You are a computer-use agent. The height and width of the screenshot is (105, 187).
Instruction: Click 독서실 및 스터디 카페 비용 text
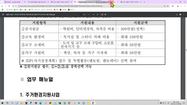[86, 37]
